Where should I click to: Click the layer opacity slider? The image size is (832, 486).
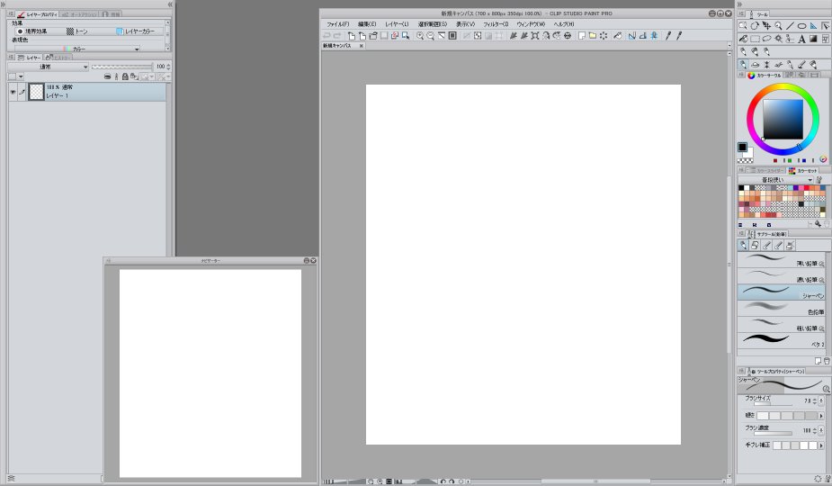[121, 67]
